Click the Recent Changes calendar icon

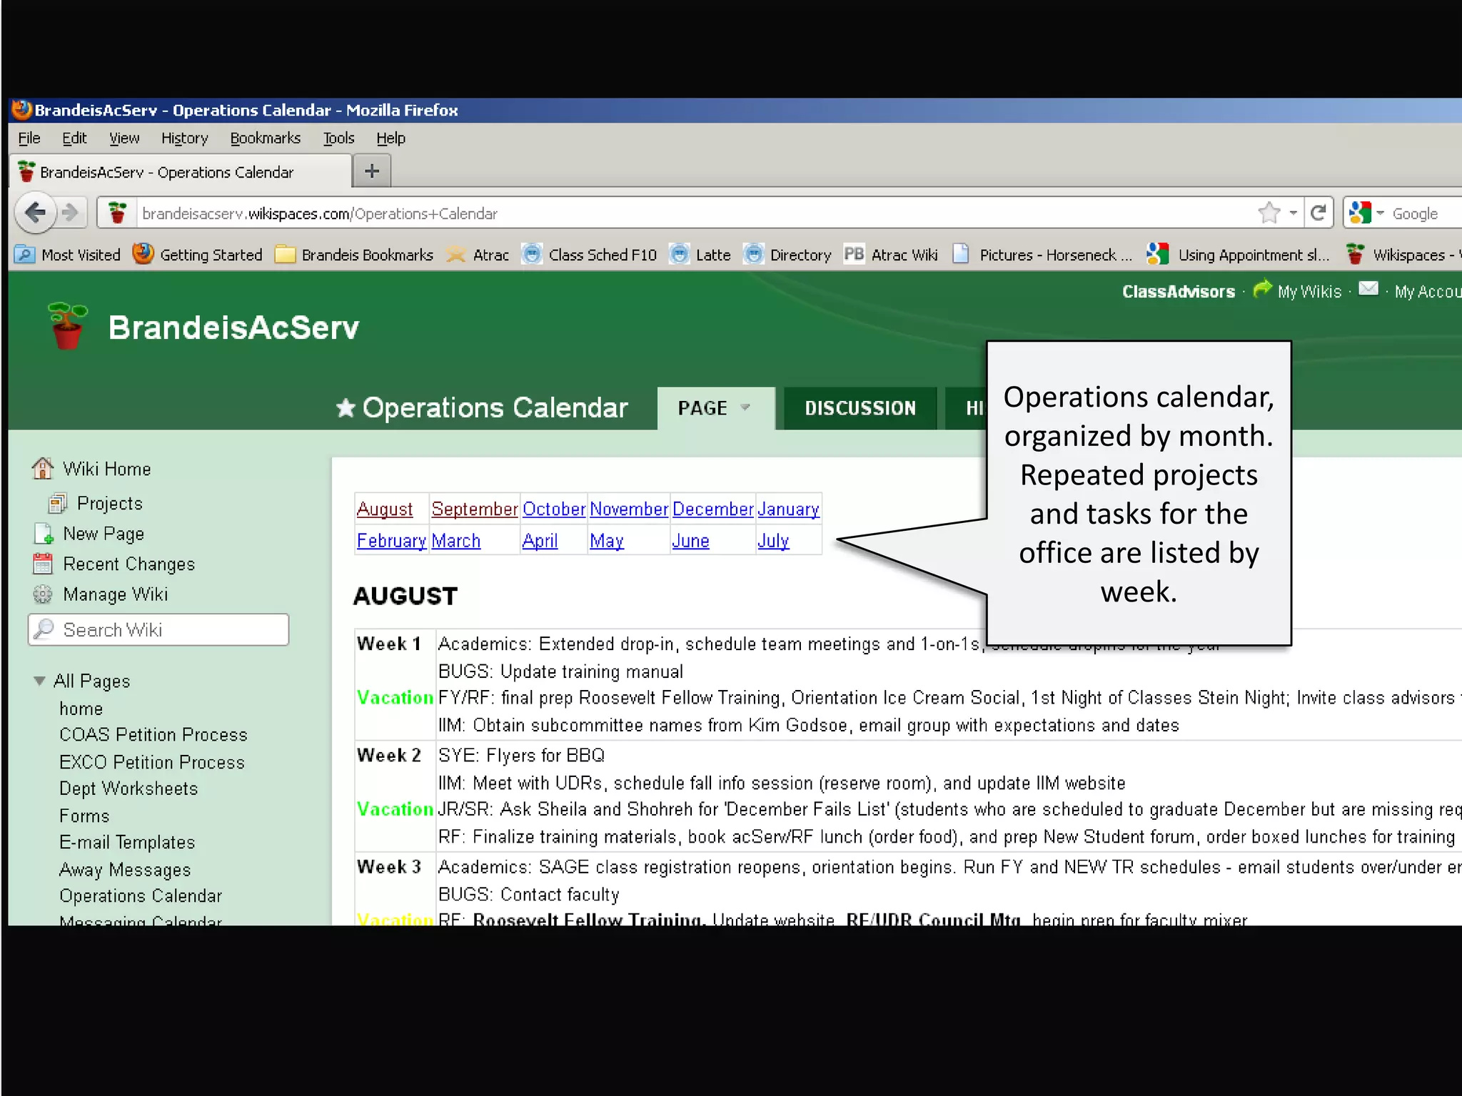(43, 564)
